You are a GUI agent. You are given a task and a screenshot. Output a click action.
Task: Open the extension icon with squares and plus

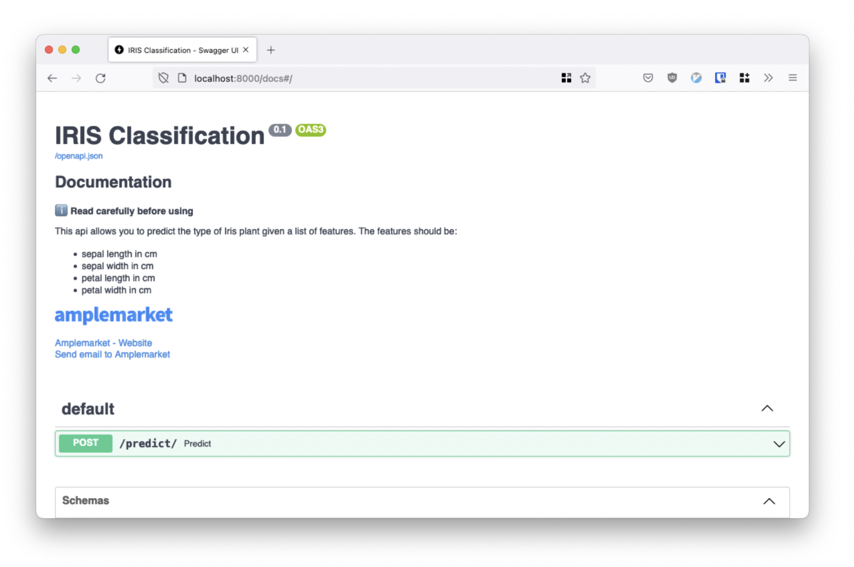[x=745, y=78]
